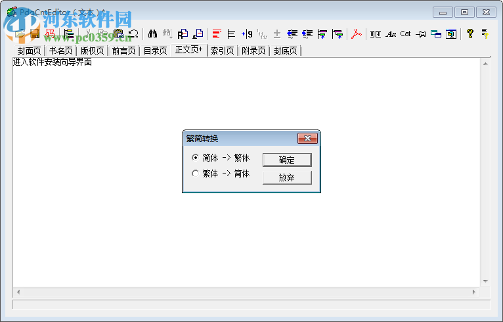Click the vertical scrollbar down arrow
Image resolution: width=503 pixels, height=322 pixels.
click(x=485, y=281)
